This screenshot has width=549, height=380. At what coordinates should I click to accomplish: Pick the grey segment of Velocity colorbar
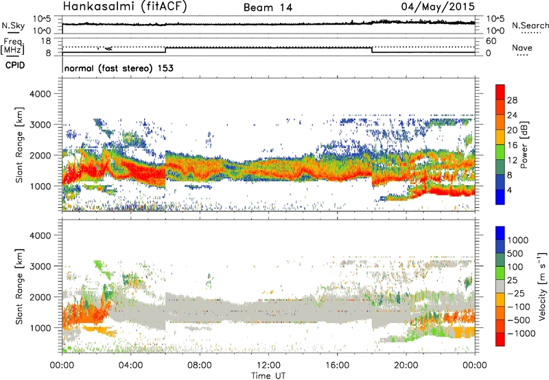[x=500, y=286]
